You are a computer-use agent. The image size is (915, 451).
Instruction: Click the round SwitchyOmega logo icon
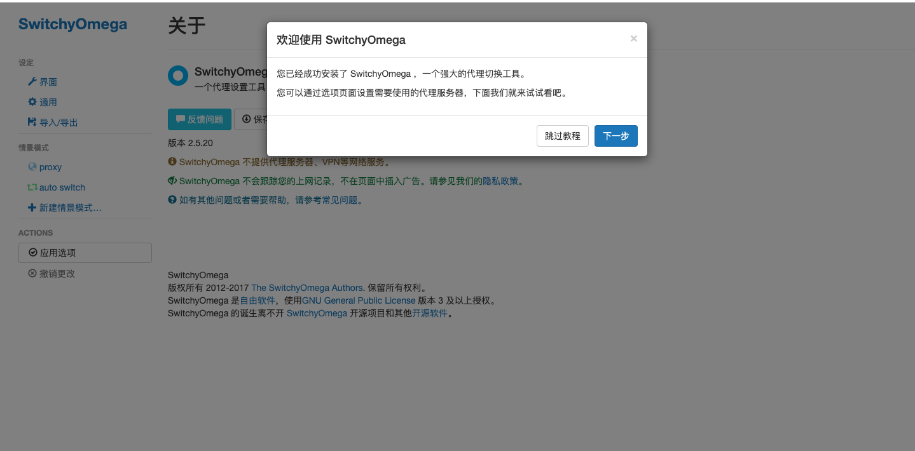(178, 76)
